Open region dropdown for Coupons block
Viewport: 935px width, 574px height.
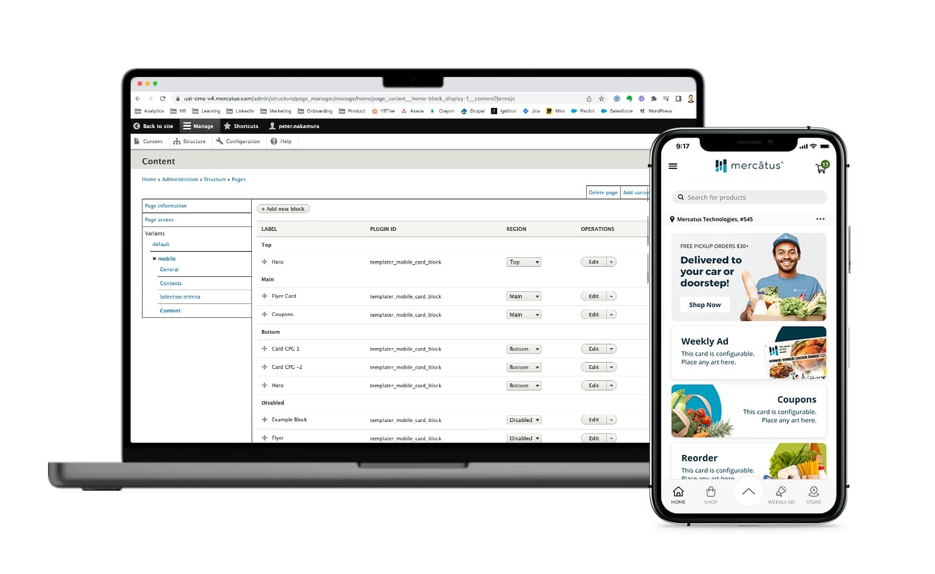point(524,315)
